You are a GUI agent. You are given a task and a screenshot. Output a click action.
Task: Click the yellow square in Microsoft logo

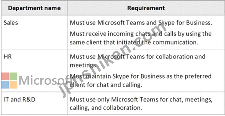13,85
